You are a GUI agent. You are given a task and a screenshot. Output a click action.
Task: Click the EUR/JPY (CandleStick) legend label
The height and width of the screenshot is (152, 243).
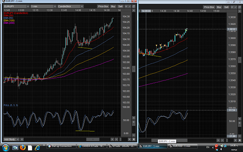16,13
